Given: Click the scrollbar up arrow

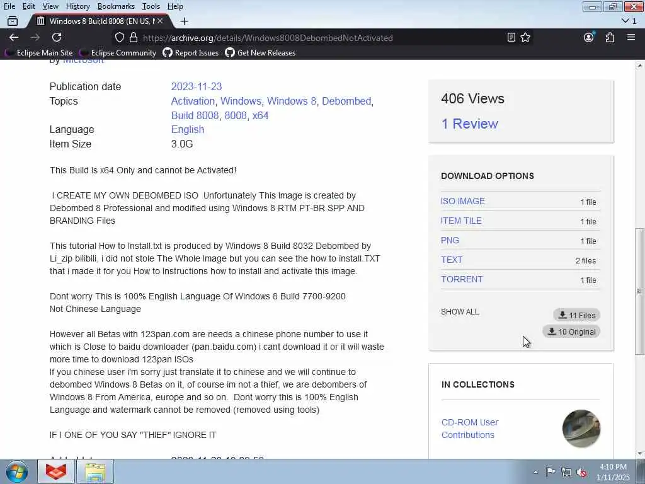Looking at the screenshot, I should pos(640,66).
